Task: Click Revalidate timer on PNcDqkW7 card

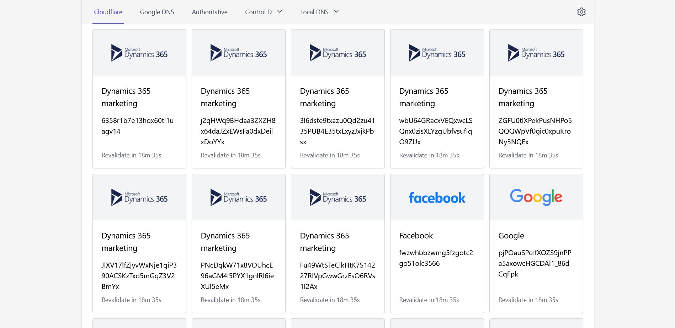Action: pos(230,300)
